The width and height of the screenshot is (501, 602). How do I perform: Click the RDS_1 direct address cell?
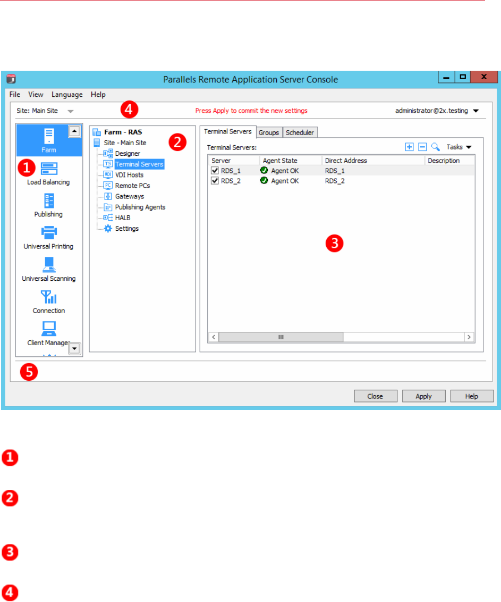(x=335, y=171)
